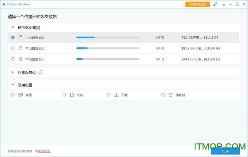The image size is (248, 157).
Task: Click the D: drive usage bar
Action: [108, 48]
